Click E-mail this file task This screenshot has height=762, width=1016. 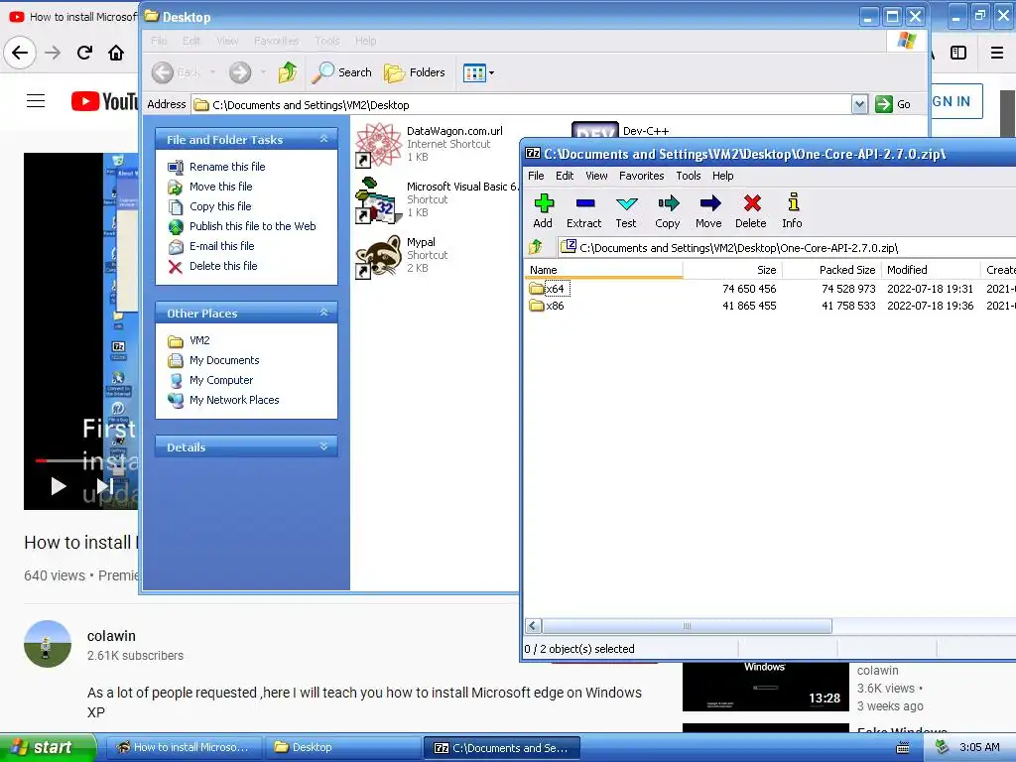[211, 246]
